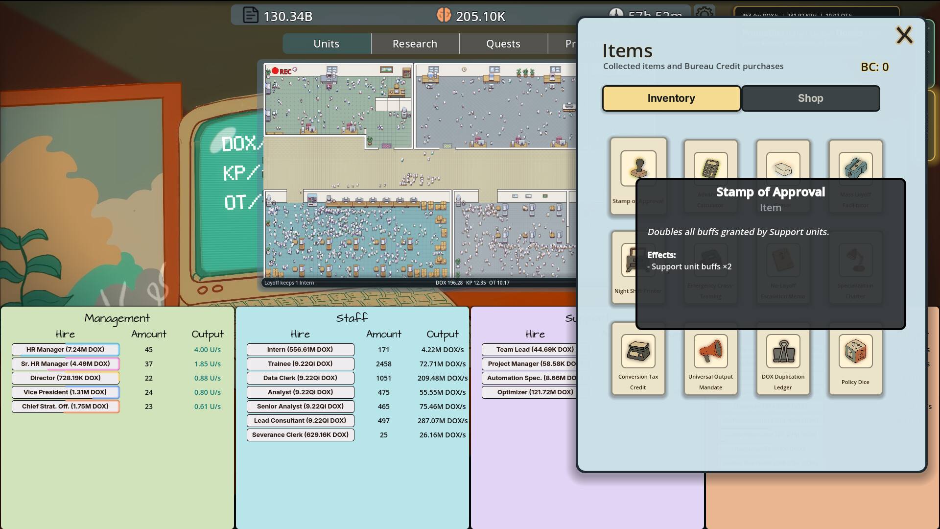This screenshot has width=940, height=529.
Task: Click the crowded blue office room
Action: tap(357, 234)
